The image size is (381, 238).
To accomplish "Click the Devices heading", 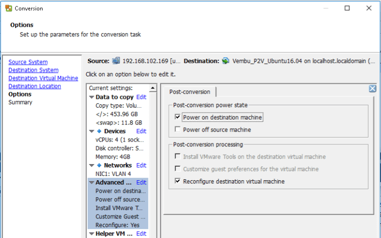I will point(115,131).
